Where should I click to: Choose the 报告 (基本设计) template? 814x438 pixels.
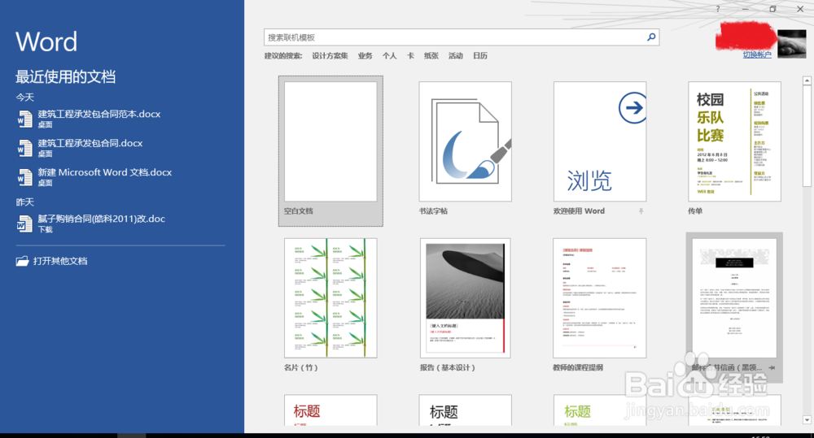[x=465, y=298]
